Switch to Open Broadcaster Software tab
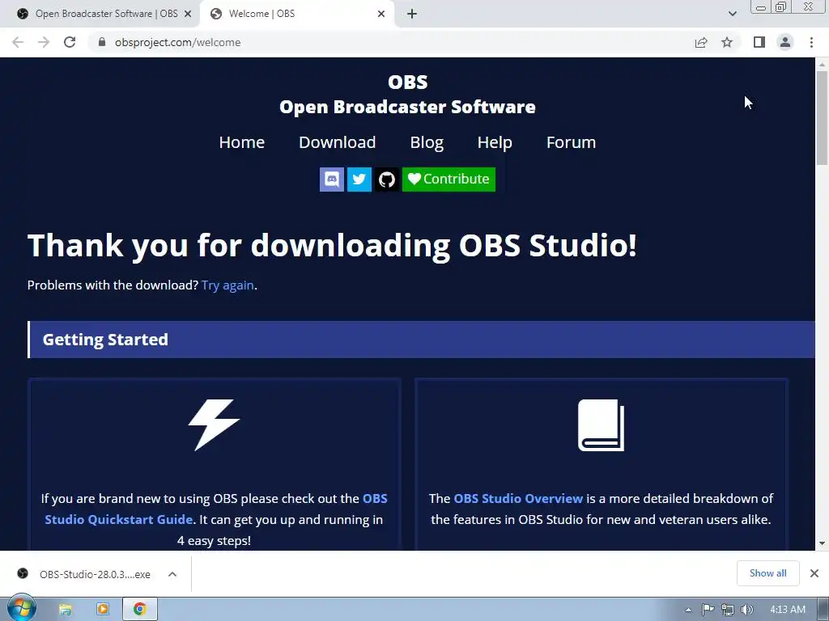 (x=100, y=14)
